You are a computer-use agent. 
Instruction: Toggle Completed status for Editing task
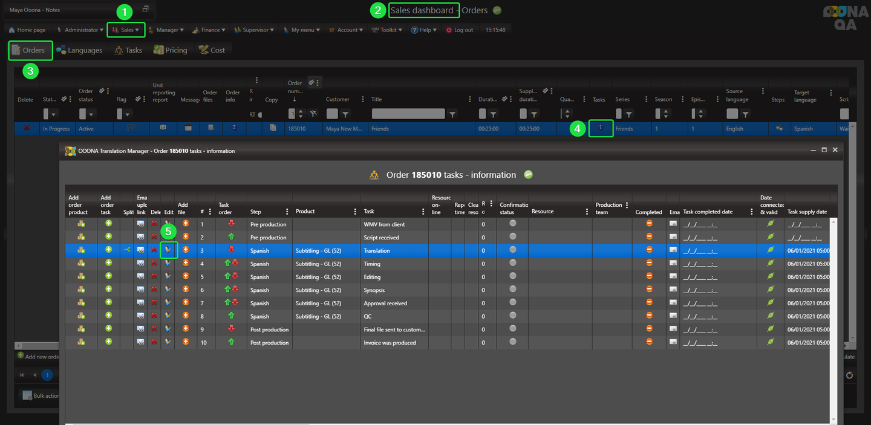coord(649,276)
